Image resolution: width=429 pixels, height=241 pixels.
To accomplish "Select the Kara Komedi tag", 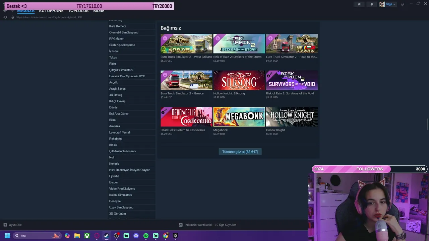I will click(118, 26).
